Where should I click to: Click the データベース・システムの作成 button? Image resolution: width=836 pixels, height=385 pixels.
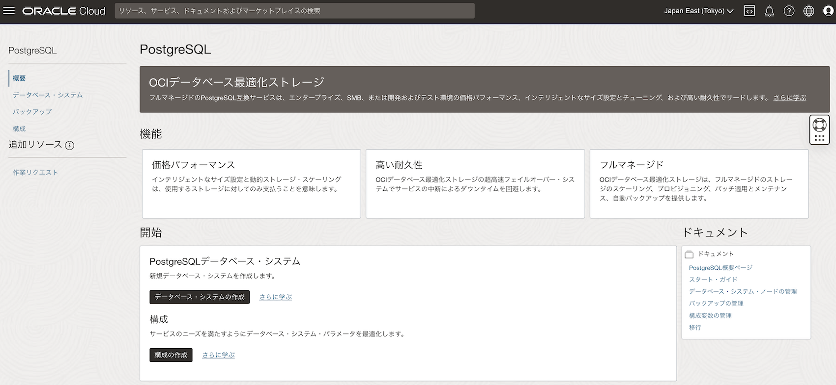pyautogui.click(x=200, y=297)
